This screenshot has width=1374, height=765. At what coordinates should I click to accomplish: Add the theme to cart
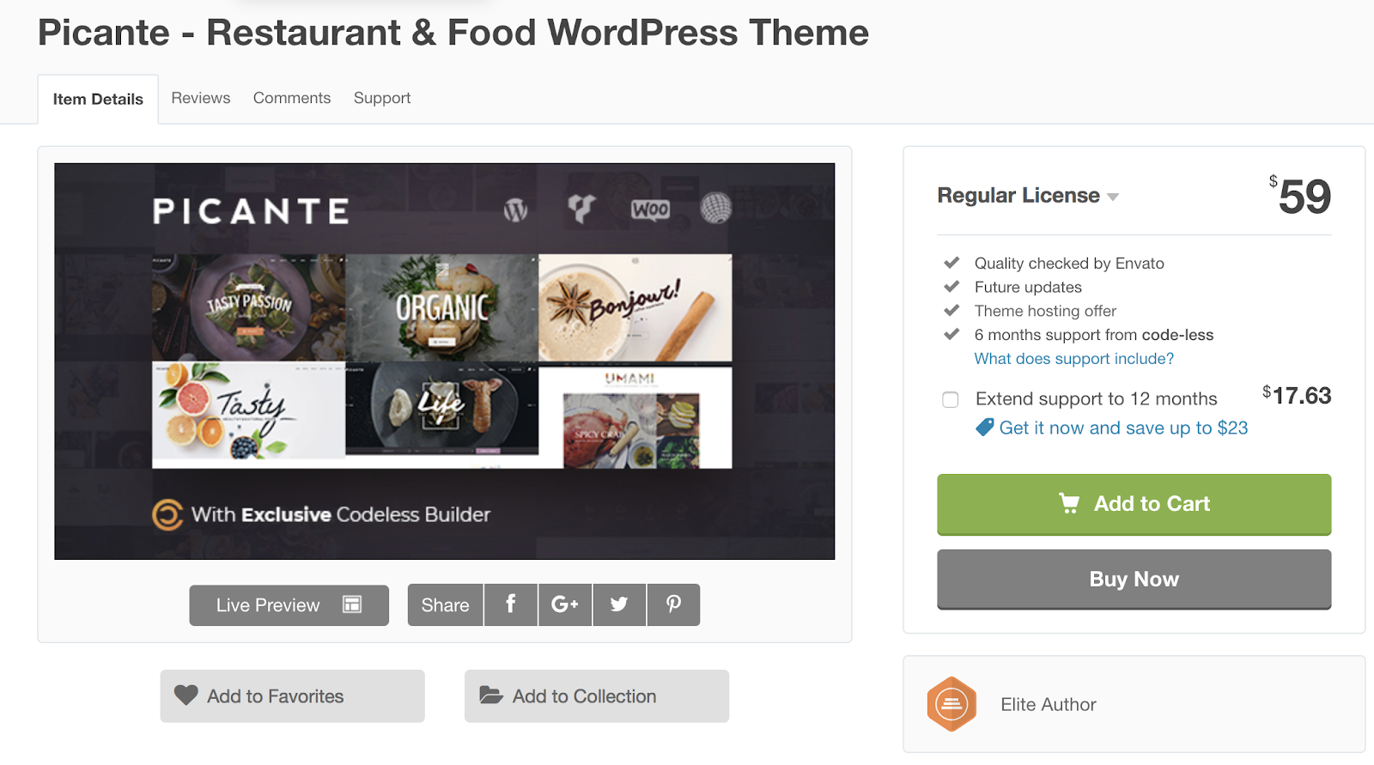click(x=1134, y=504)
